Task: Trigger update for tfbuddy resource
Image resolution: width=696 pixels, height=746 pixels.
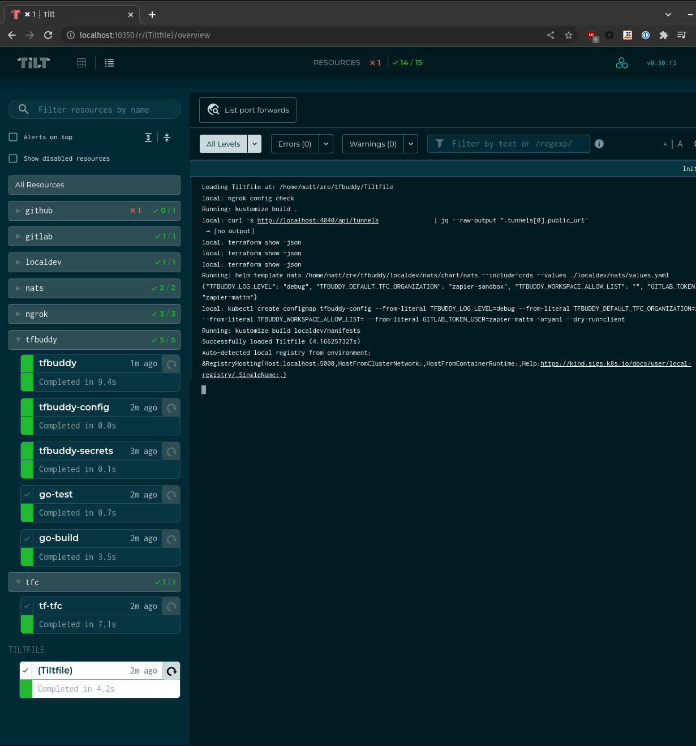Action: coord(171,364)
